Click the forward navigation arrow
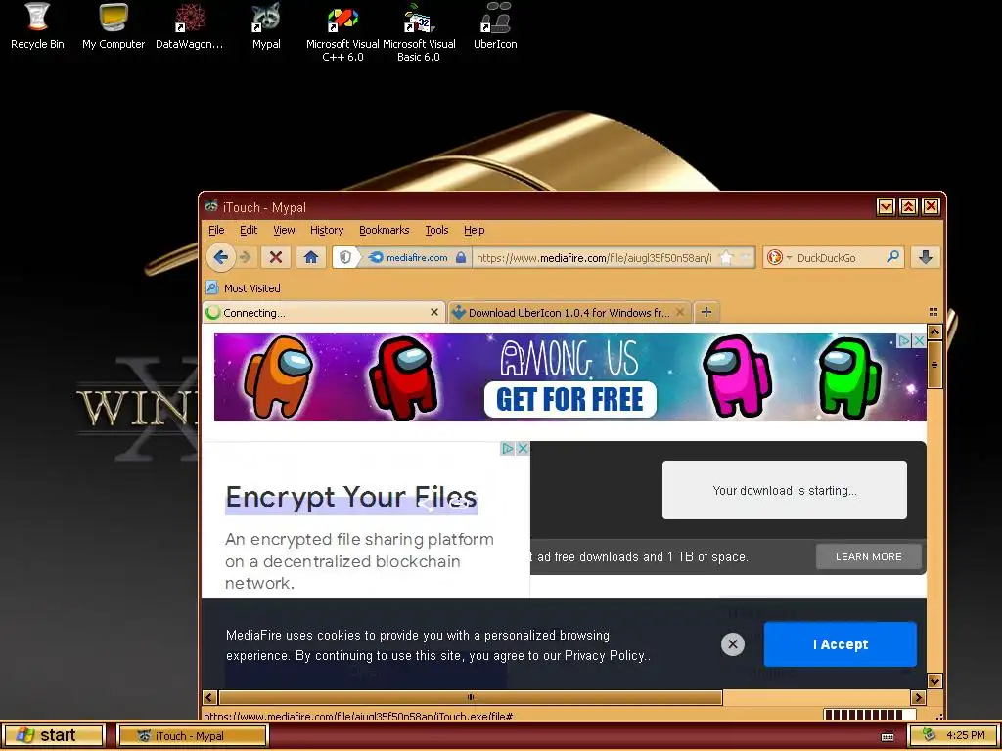The width and height of the screenshot is (1002, 751). click(x=246, y=257)
